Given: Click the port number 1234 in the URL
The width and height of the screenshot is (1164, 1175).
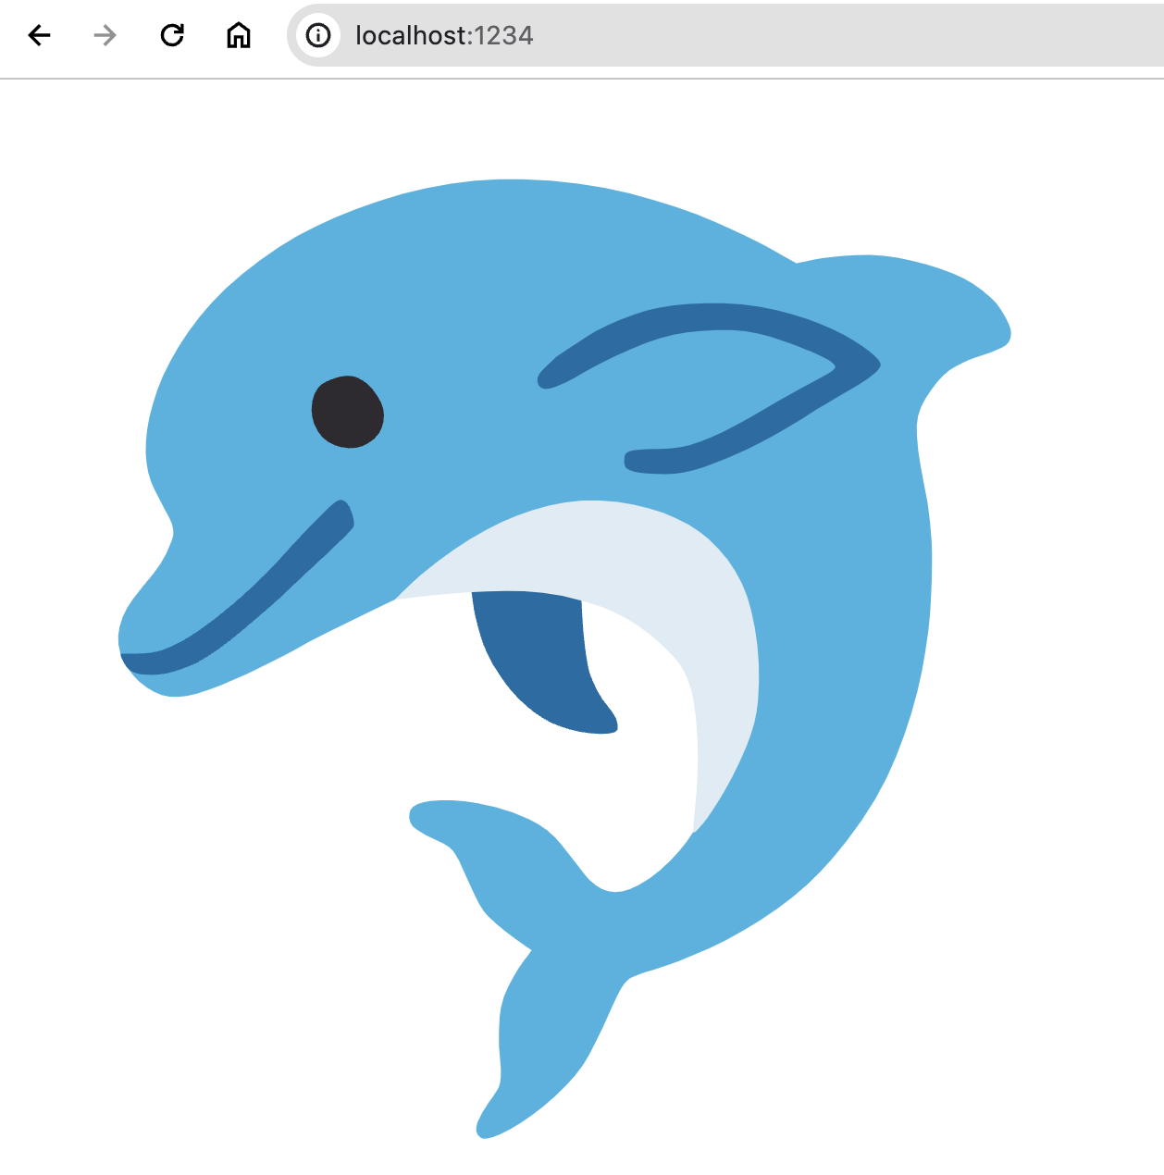Looking at the screenshot, I should (x=504, y=36).
